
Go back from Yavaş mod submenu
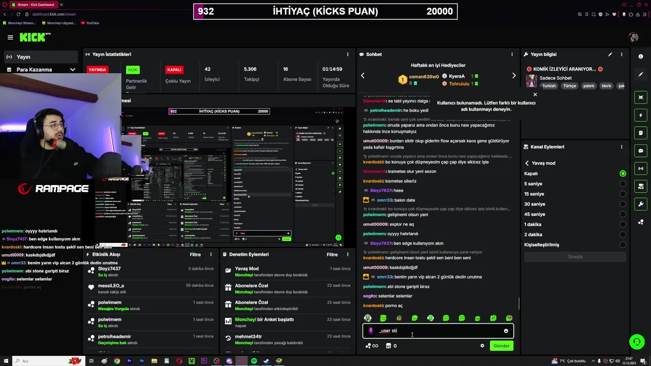click(527, 163)
